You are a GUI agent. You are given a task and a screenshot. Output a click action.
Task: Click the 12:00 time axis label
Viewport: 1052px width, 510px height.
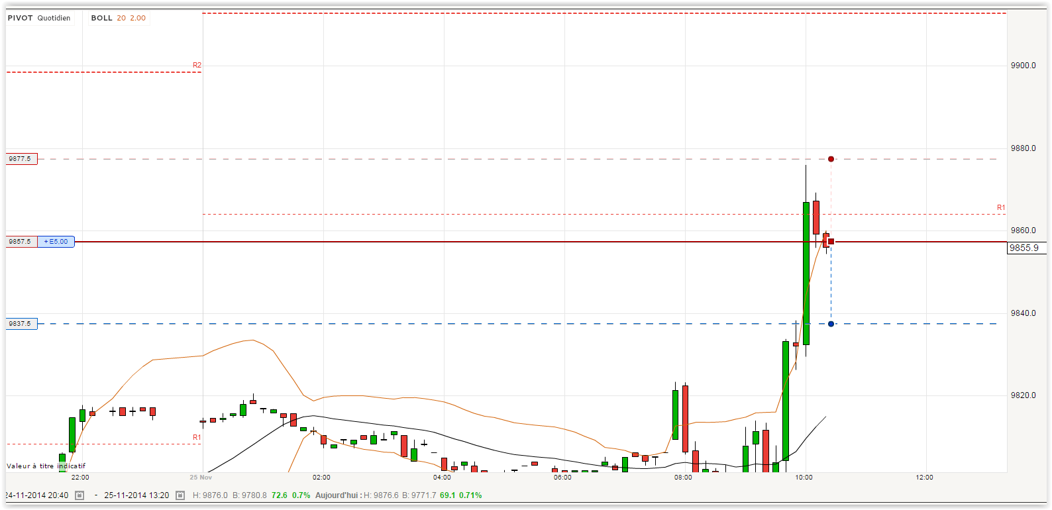(x=924, y=477)
